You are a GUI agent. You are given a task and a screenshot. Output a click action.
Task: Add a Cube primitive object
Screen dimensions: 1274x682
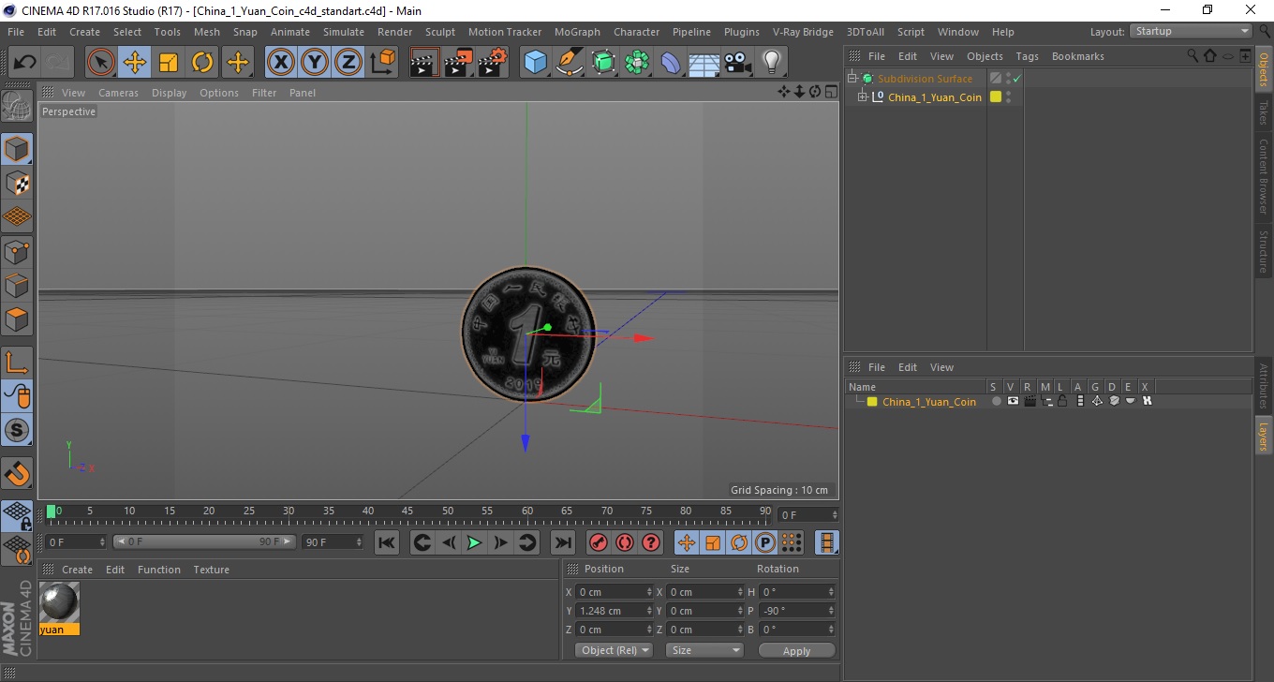click(536, 63)
